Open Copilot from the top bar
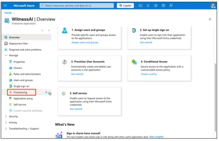Image resolution: width=219 pixels, height=141 pixels. [x=125, y=6]
